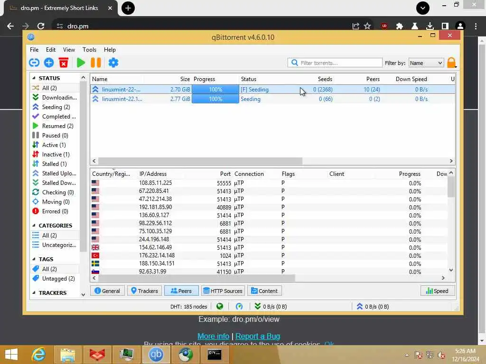The width and height of the screenshot is (486, 364).
Task: Select the Inactive (1) status filter
Action: (x=55, y=154)
